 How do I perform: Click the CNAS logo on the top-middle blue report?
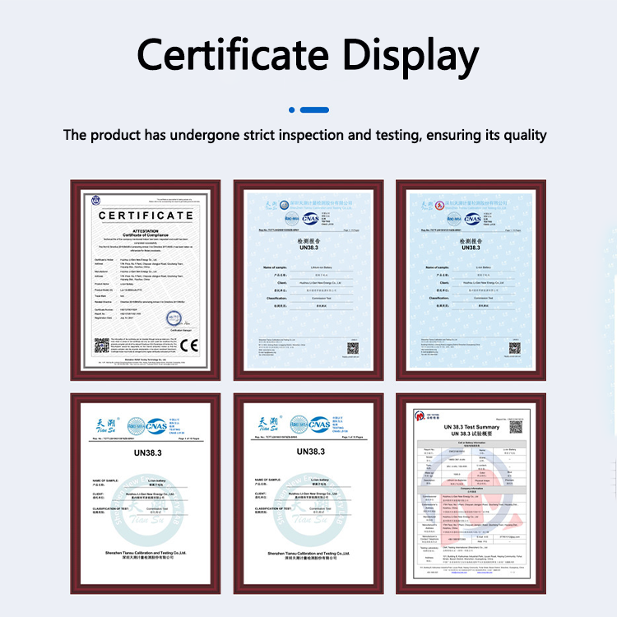click(310, 218)
